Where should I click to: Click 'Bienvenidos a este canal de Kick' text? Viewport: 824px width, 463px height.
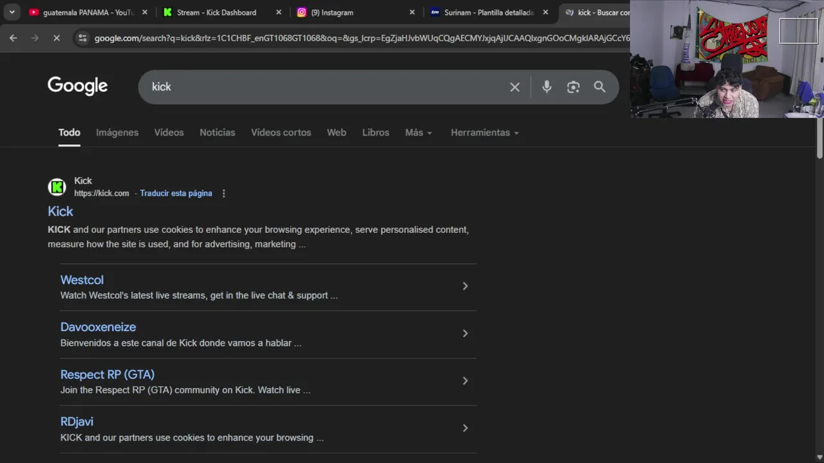pos(181,343)
